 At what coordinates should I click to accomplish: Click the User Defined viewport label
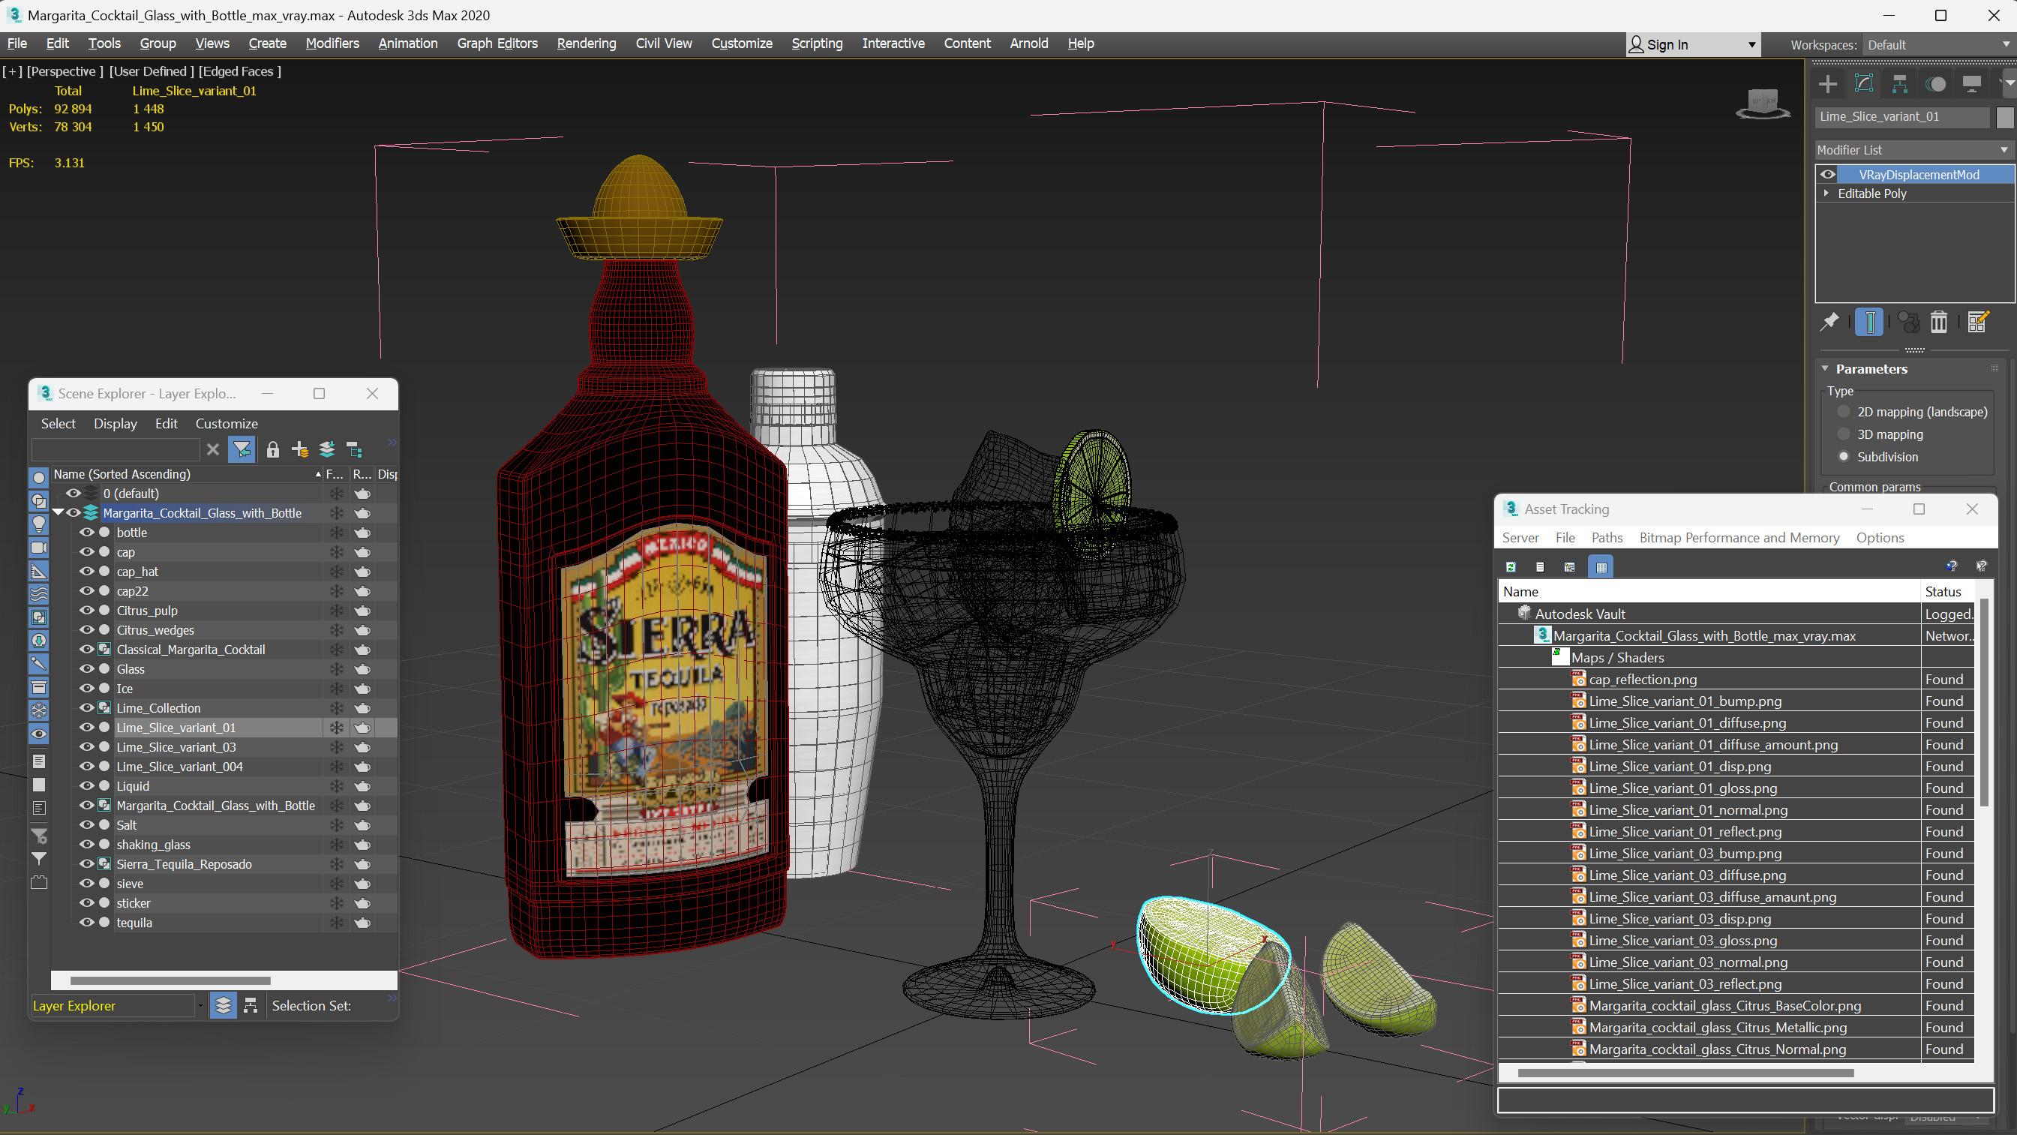click(x=151, y=71)
